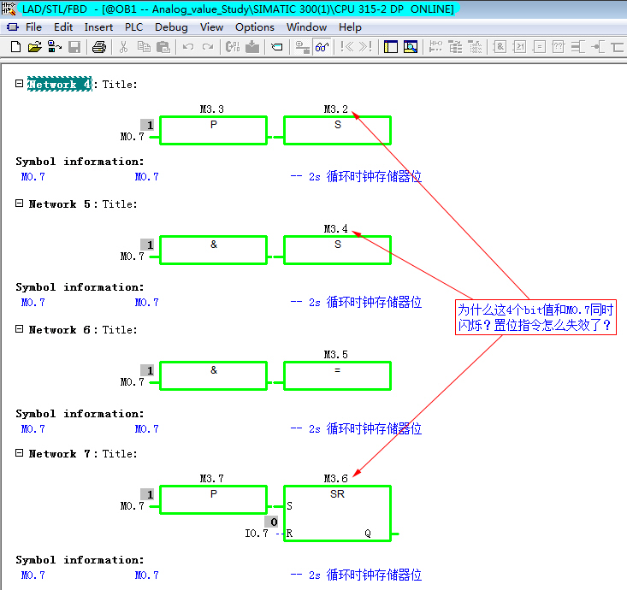Open the Options menu

pyautogui.click(x=255, y=27)
